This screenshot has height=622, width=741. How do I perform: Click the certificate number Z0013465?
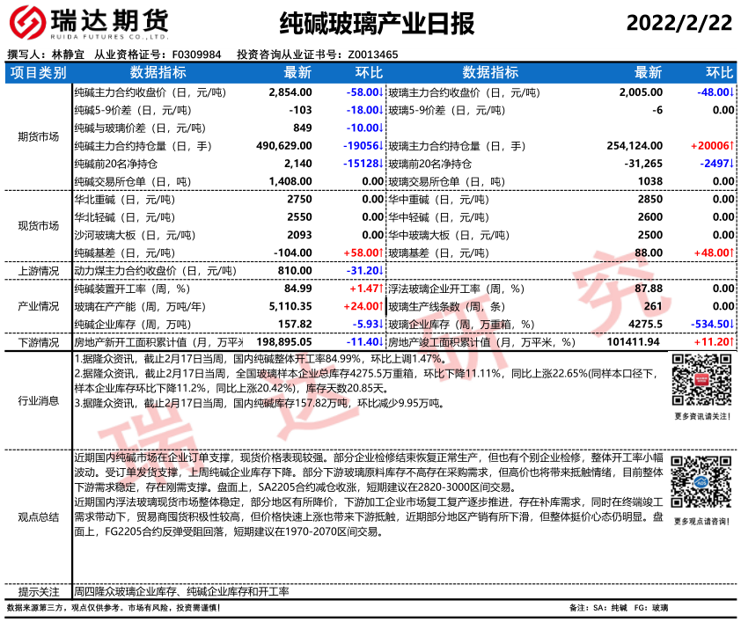(373, 55)
